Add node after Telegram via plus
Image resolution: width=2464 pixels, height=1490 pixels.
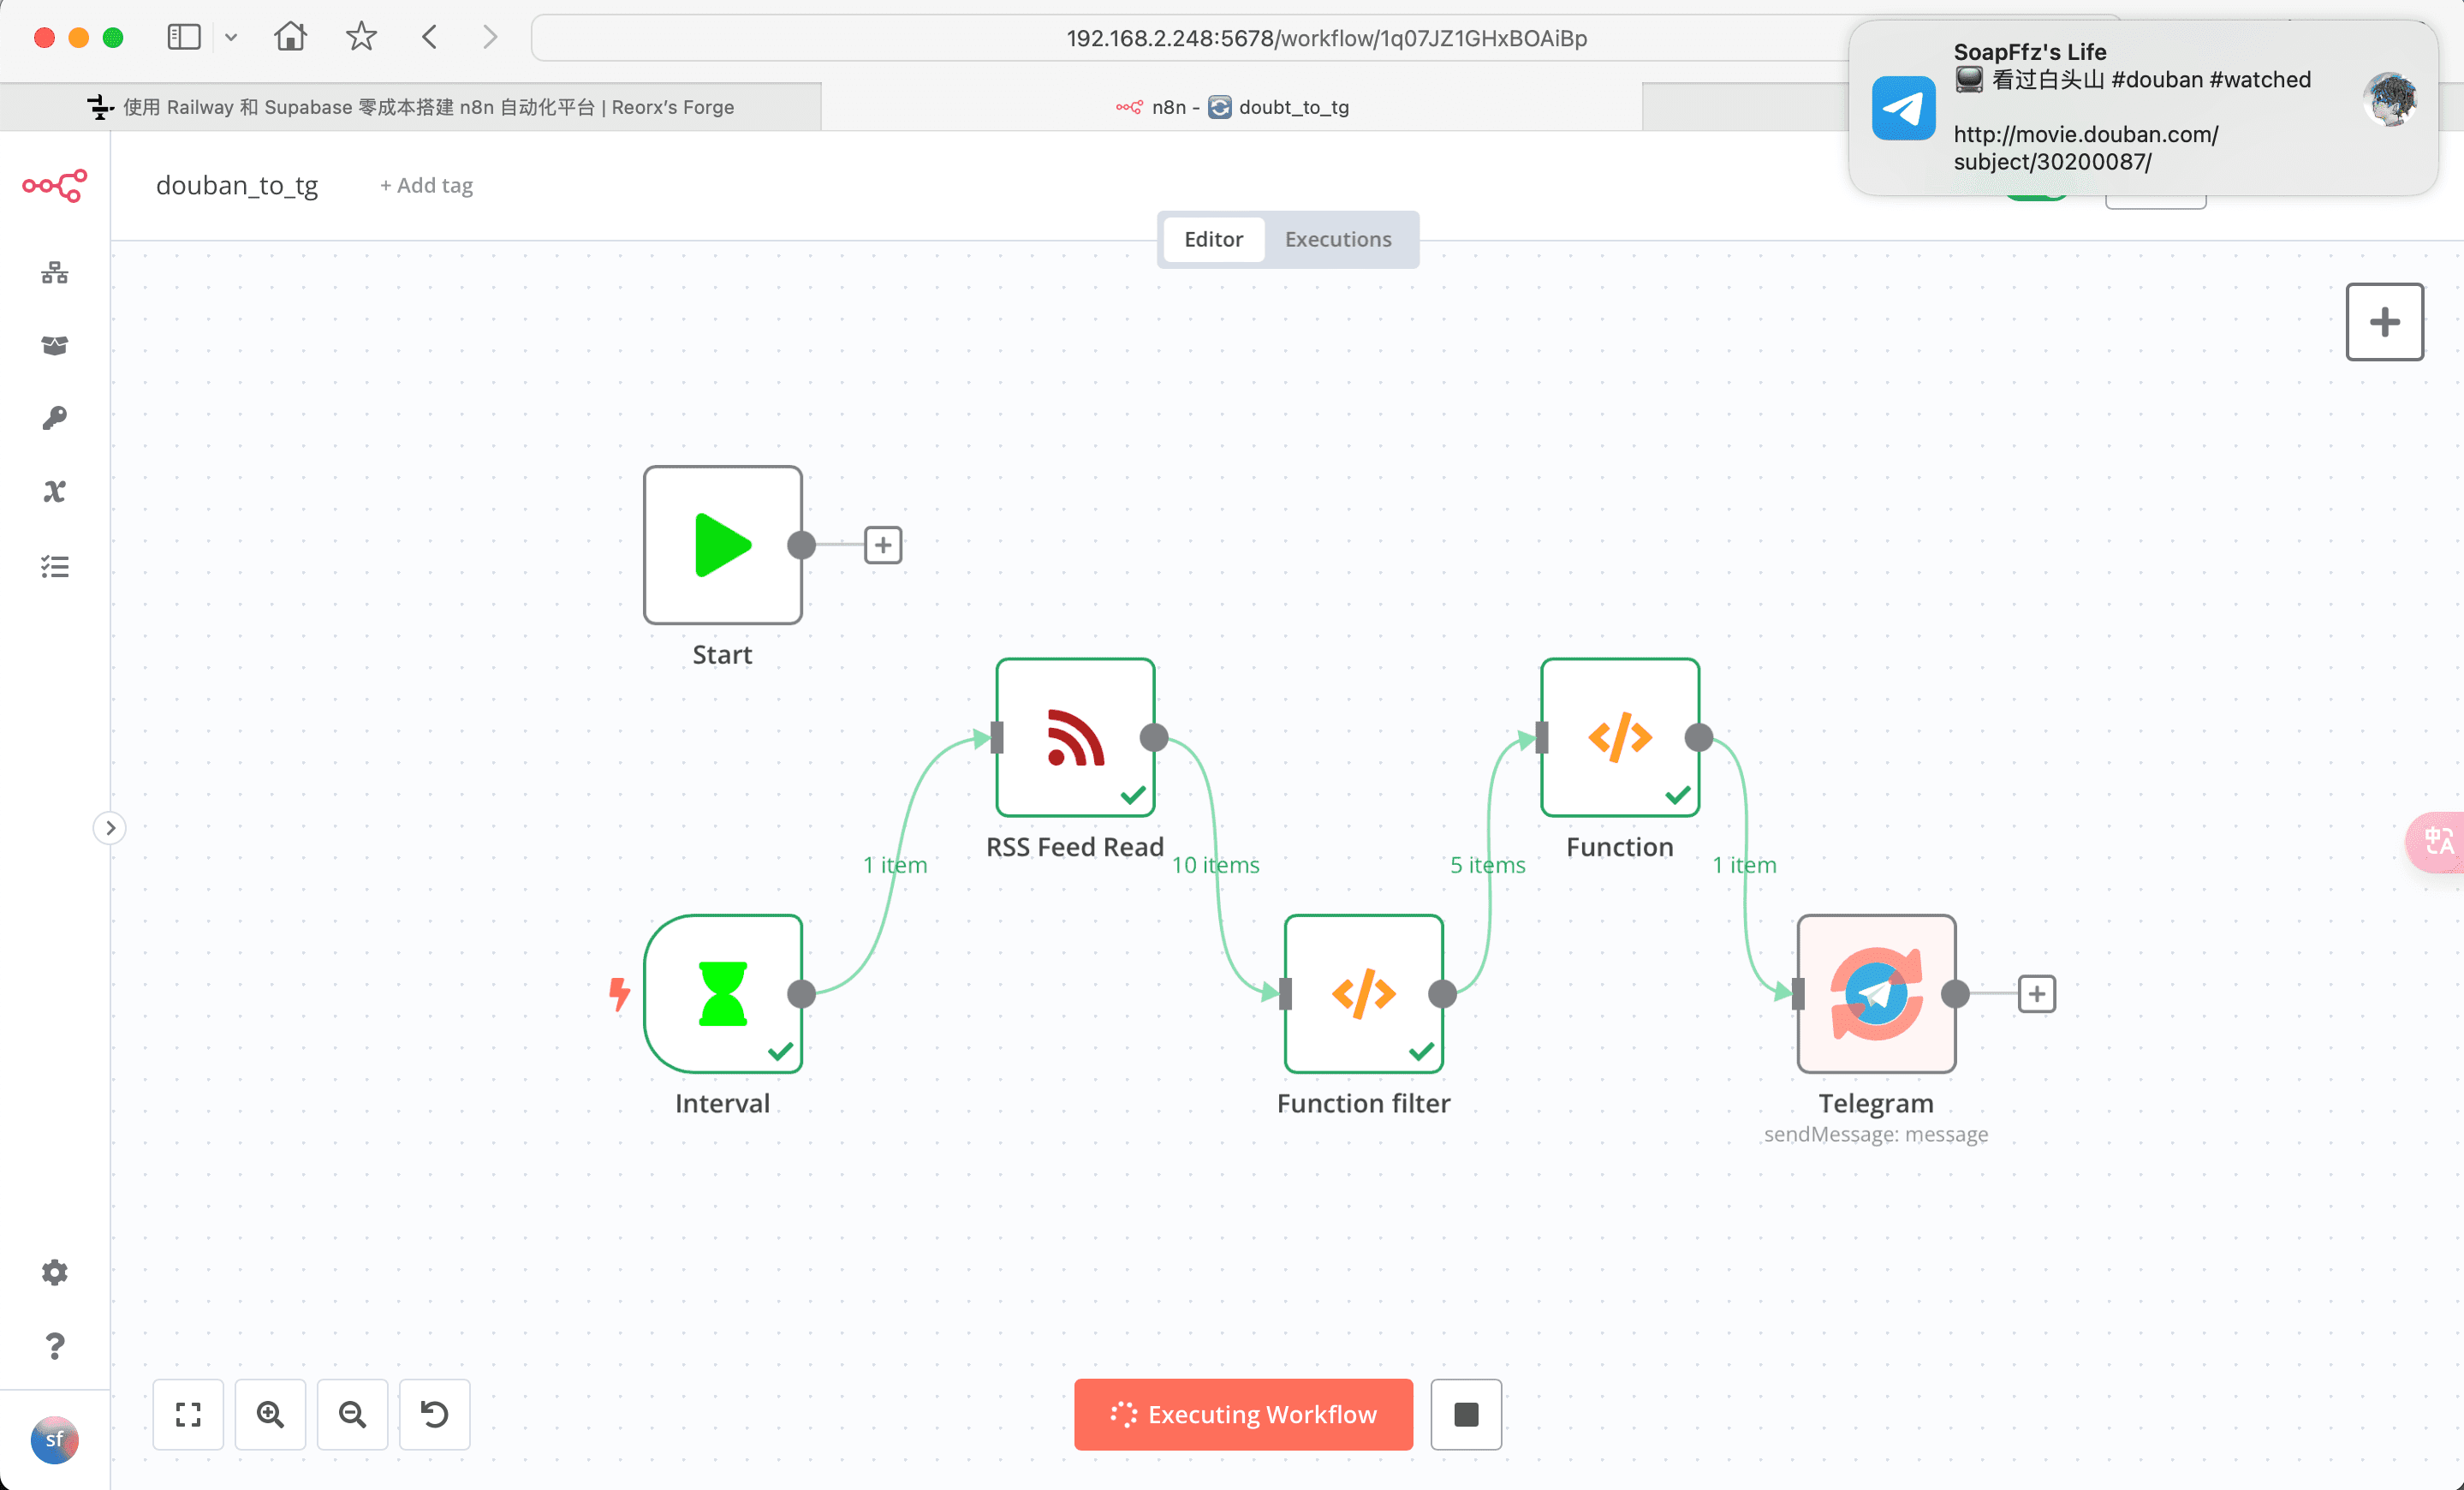(2037, 994)
